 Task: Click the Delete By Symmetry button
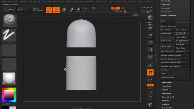point(175,59)
